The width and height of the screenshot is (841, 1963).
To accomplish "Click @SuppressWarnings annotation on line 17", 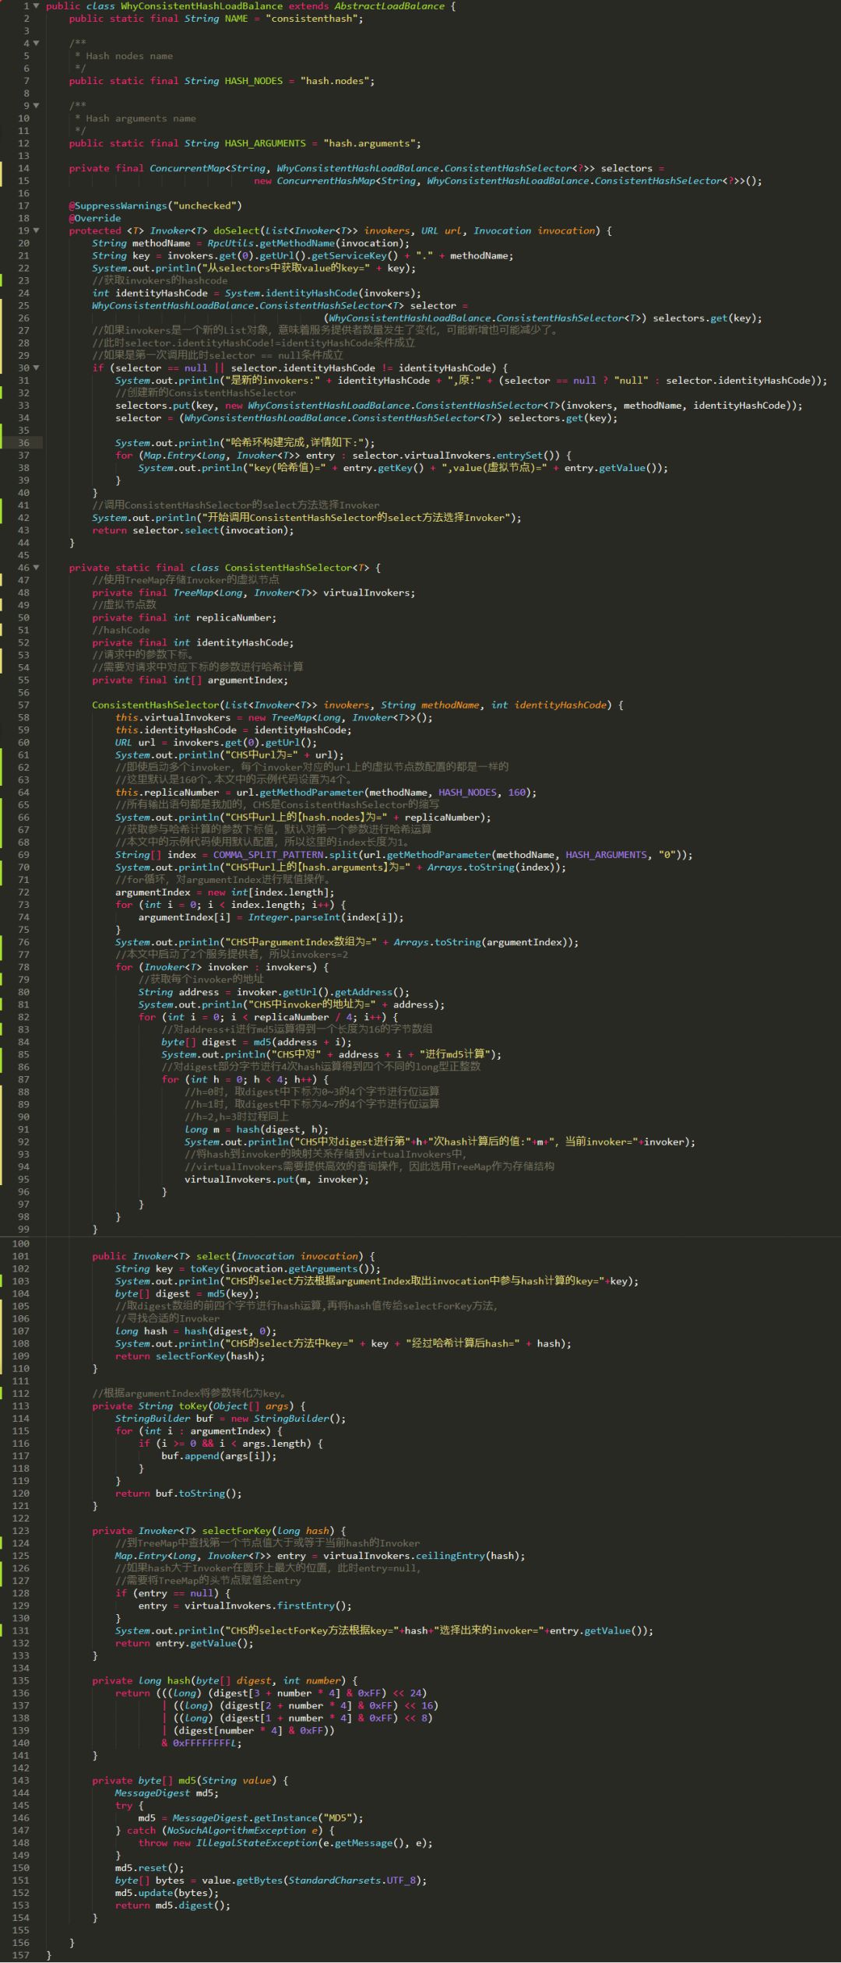I will coord(156,206).
